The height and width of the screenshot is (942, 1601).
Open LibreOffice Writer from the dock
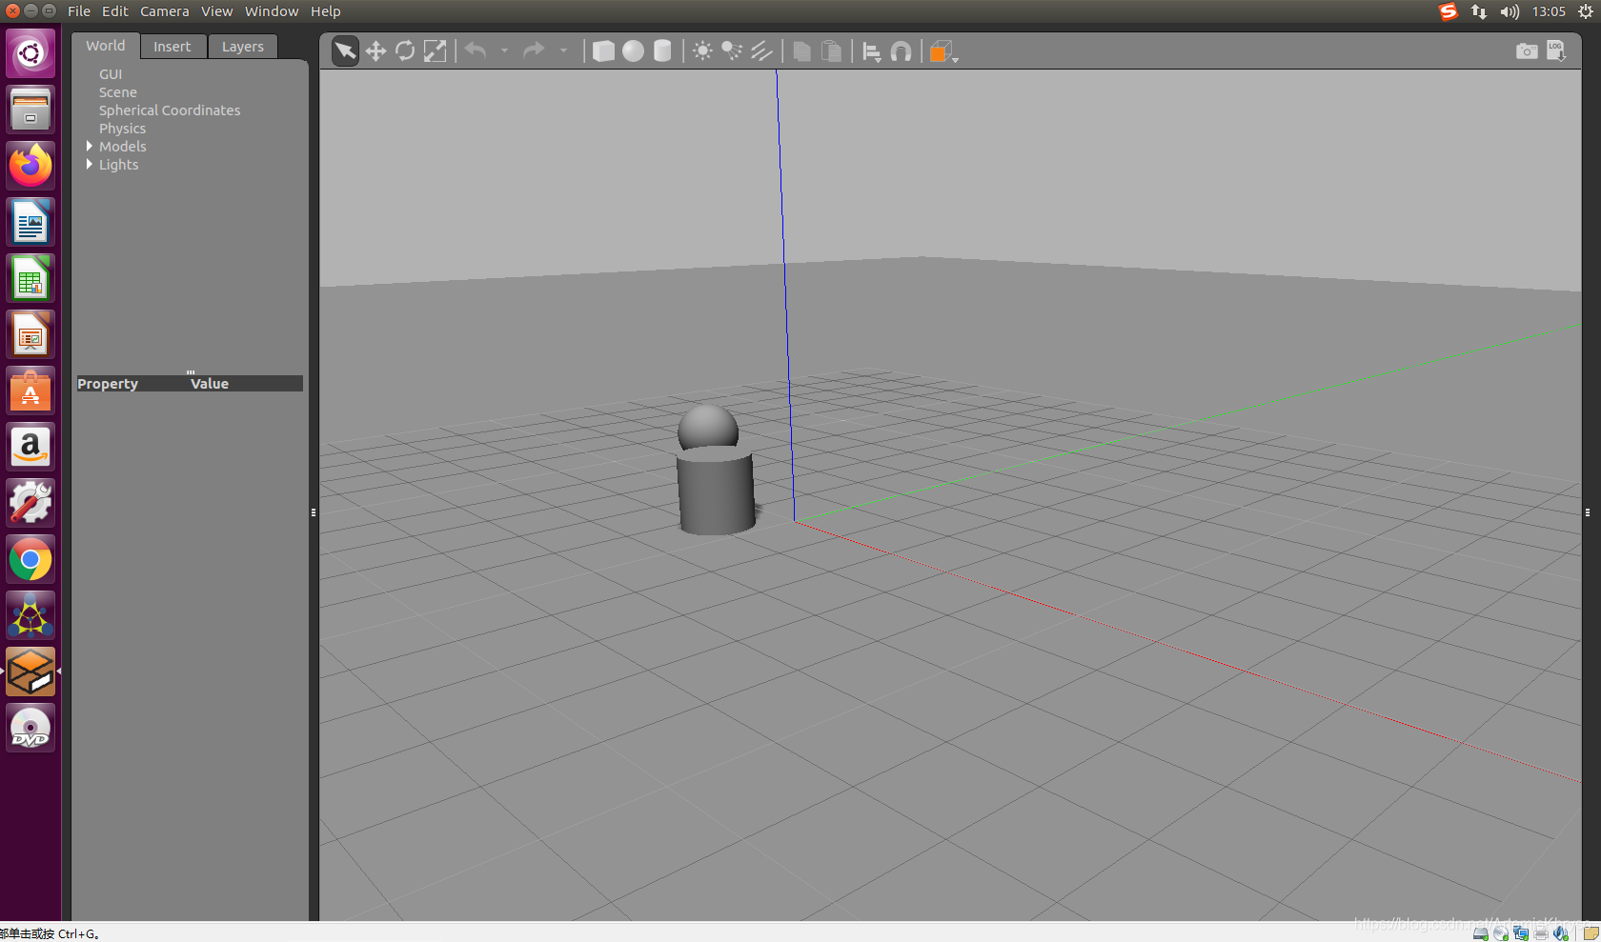pos(30,222)
